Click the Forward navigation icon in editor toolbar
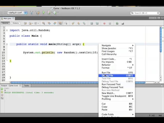 click(x=36, y=23)
